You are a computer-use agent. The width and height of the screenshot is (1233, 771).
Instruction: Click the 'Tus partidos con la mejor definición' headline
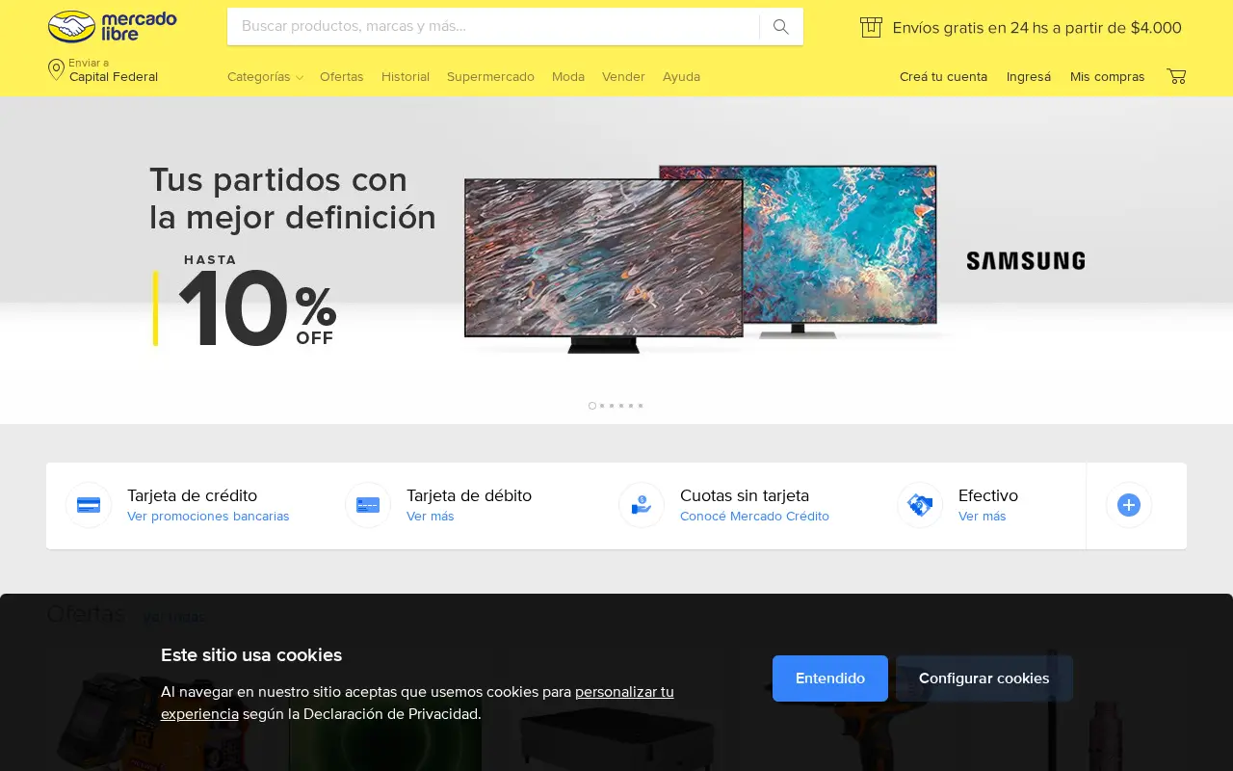click(293, 199)
